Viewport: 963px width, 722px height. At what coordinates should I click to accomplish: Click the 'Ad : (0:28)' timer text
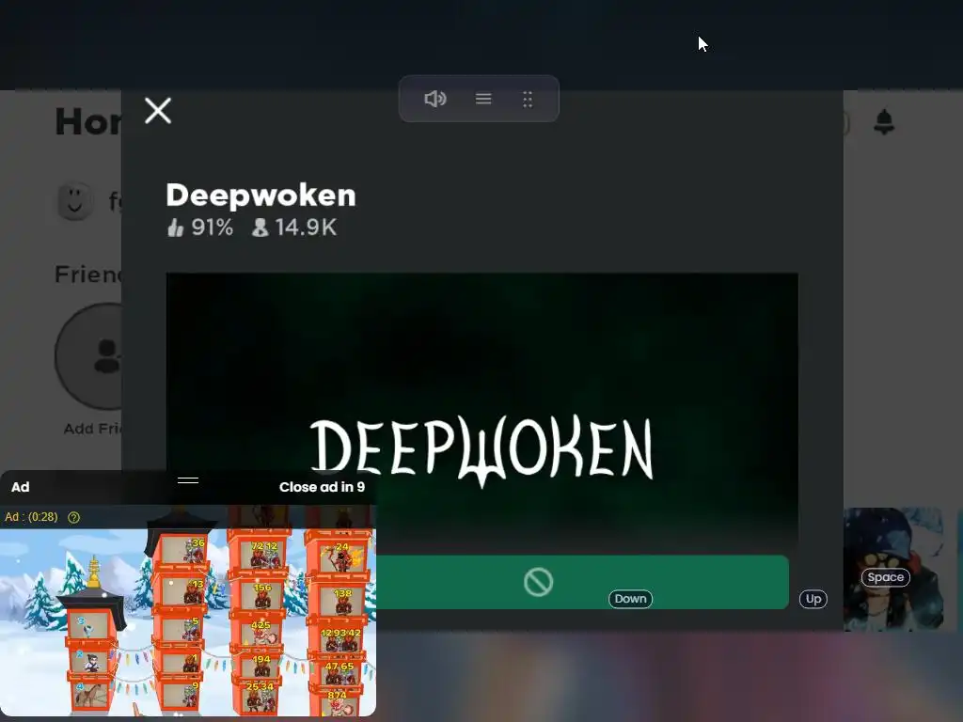(x=31, y=517)
